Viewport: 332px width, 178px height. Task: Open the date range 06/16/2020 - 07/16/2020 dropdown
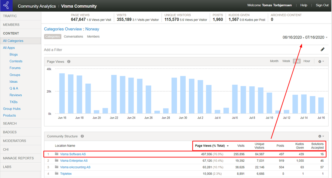tap(305, 37)
